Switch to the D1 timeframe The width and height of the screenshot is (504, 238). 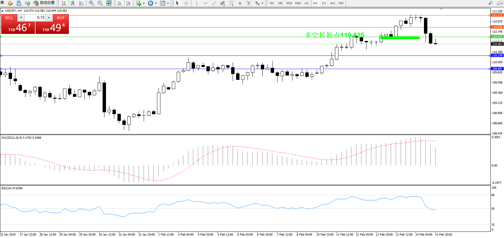[324, 3]
